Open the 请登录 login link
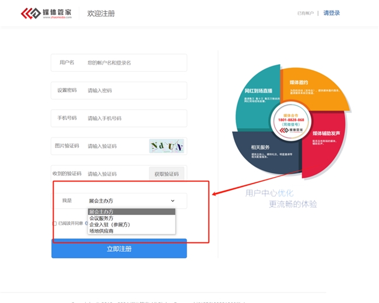The image size is (379, 303). pyautogui.click(x=331, y=13)
